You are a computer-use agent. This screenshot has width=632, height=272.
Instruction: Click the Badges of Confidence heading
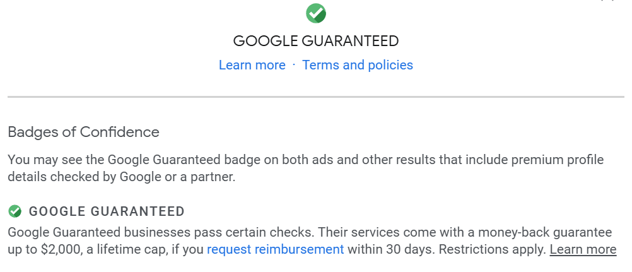(83, 133)
